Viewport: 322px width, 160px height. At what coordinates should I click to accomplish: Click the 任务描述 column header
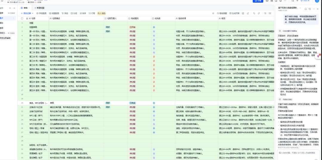pyautogui.click(x=76, y=18)
